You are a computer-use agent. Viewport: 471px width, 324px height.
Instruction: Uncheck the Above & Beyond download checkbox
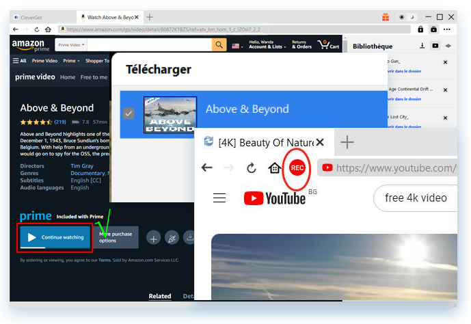pos(129,113)
